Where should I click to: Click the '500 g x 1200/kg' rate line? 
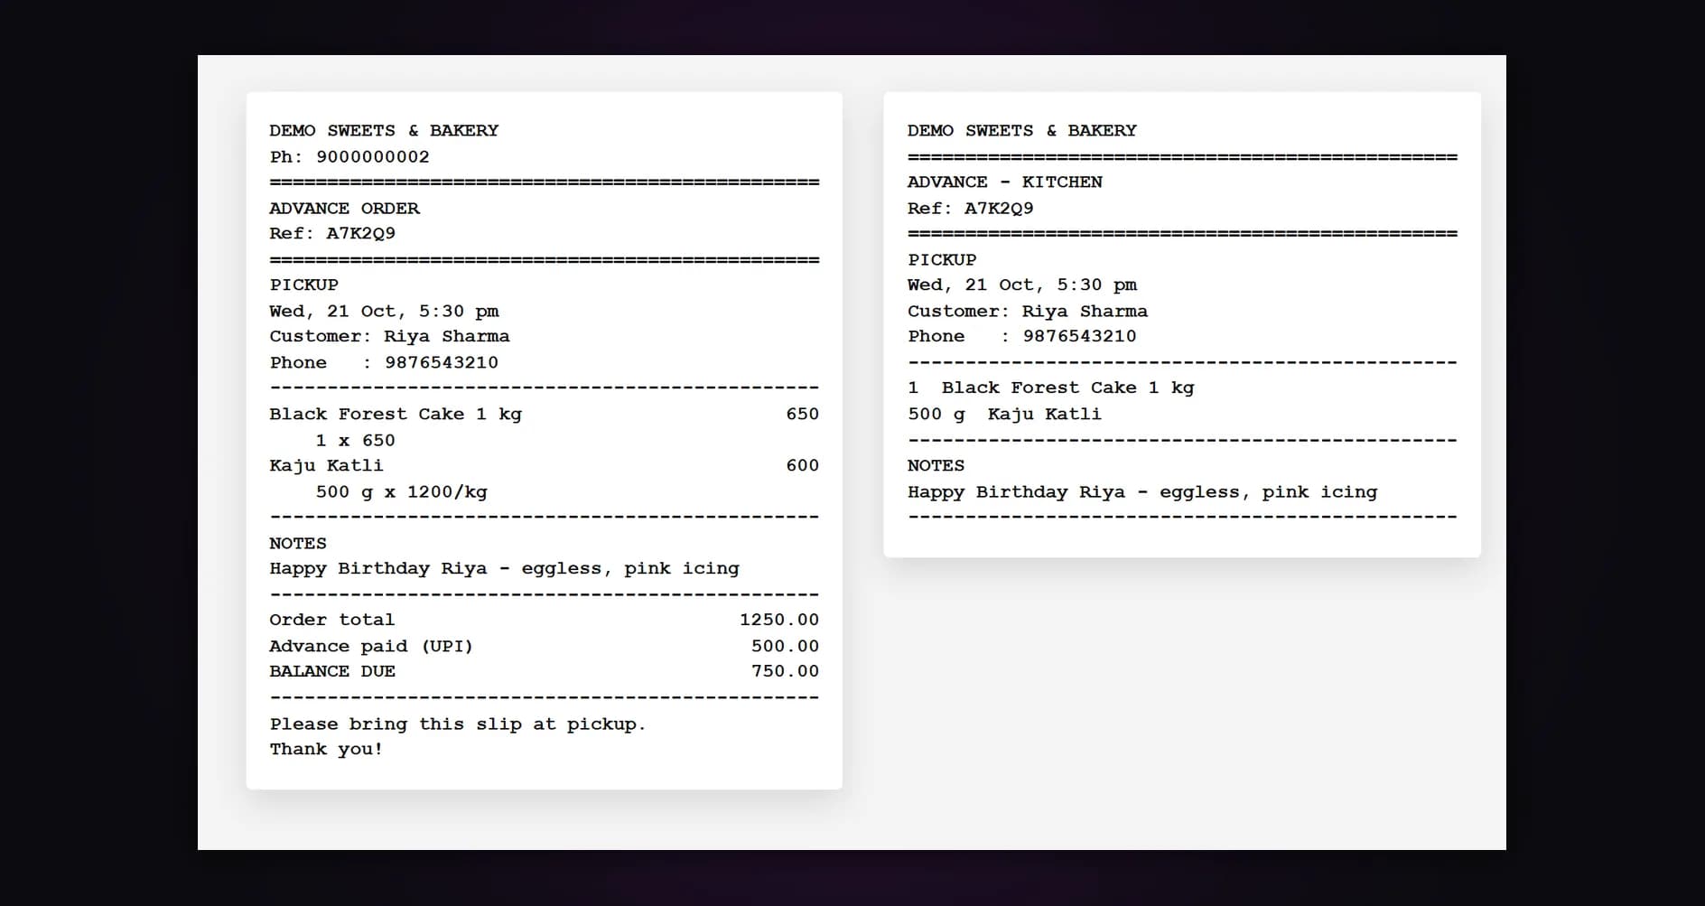pyautogui.click(x=401, y=491)
